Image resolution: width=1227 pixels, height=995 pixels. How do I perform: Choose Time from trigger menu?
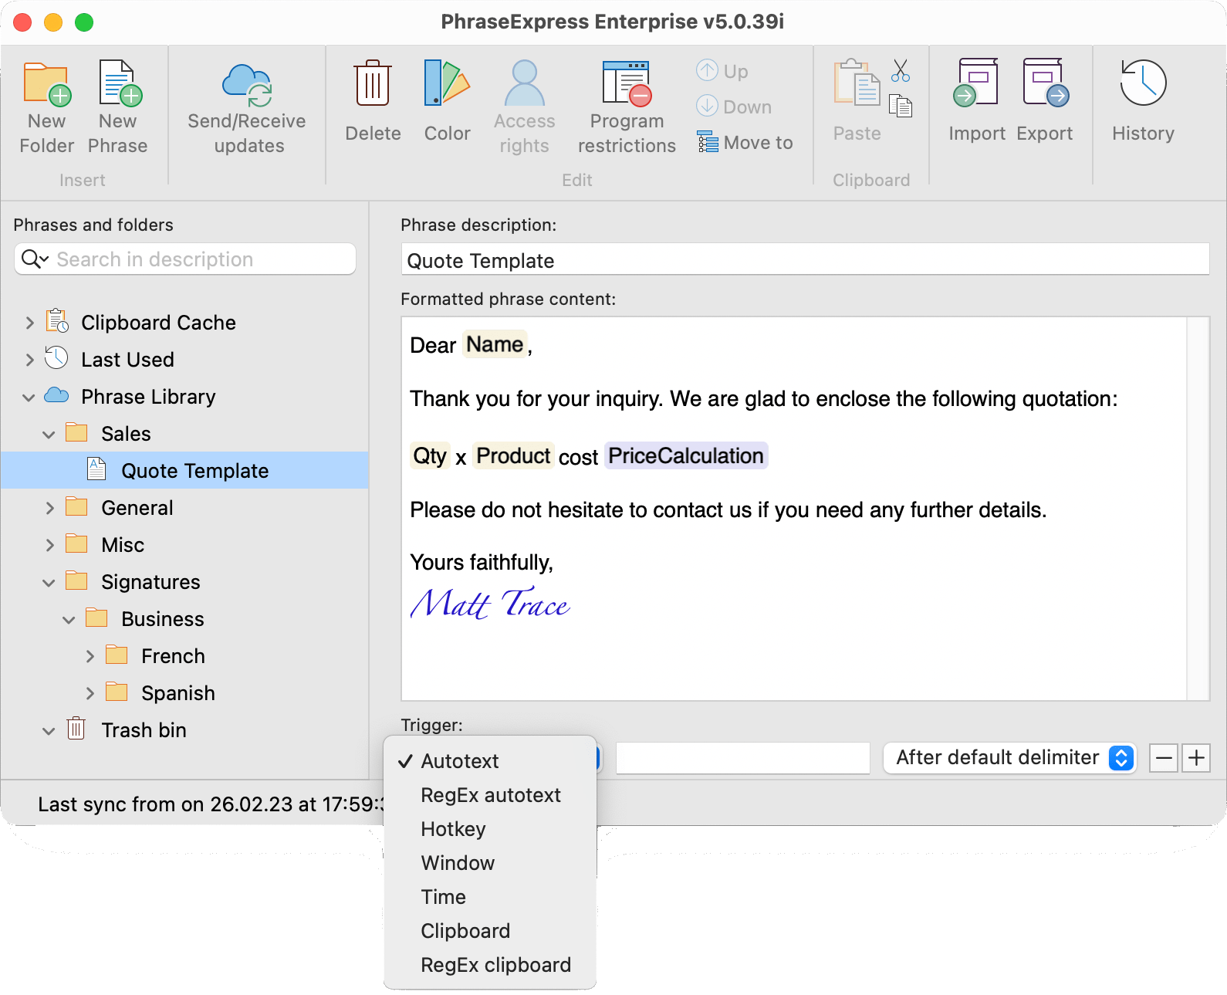coord(490,897)
